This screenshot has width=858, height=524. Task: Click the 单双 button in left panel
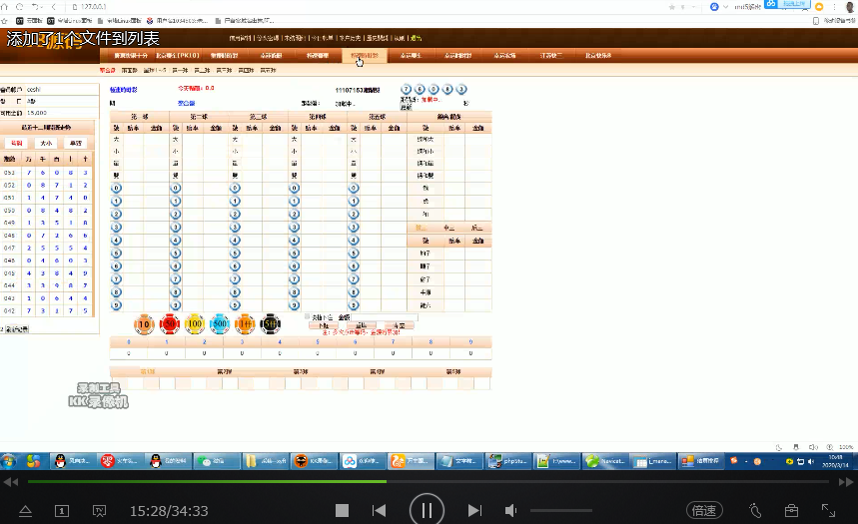point(77,143)
